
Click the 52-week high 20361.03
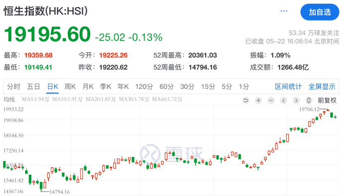[202, 55]
